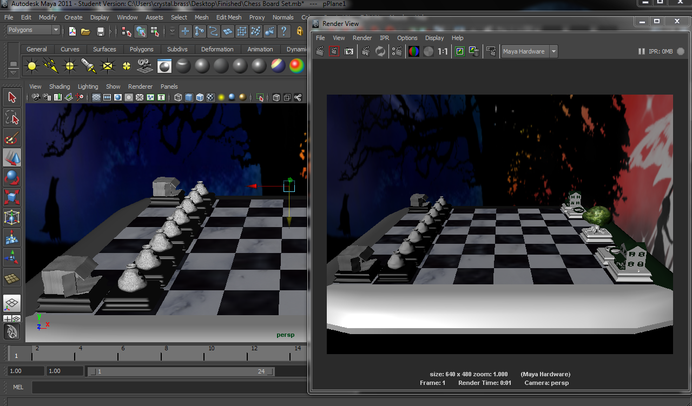Create a directional light from shelf
This screenshot has width=692, height=406.
pos(51,66)
